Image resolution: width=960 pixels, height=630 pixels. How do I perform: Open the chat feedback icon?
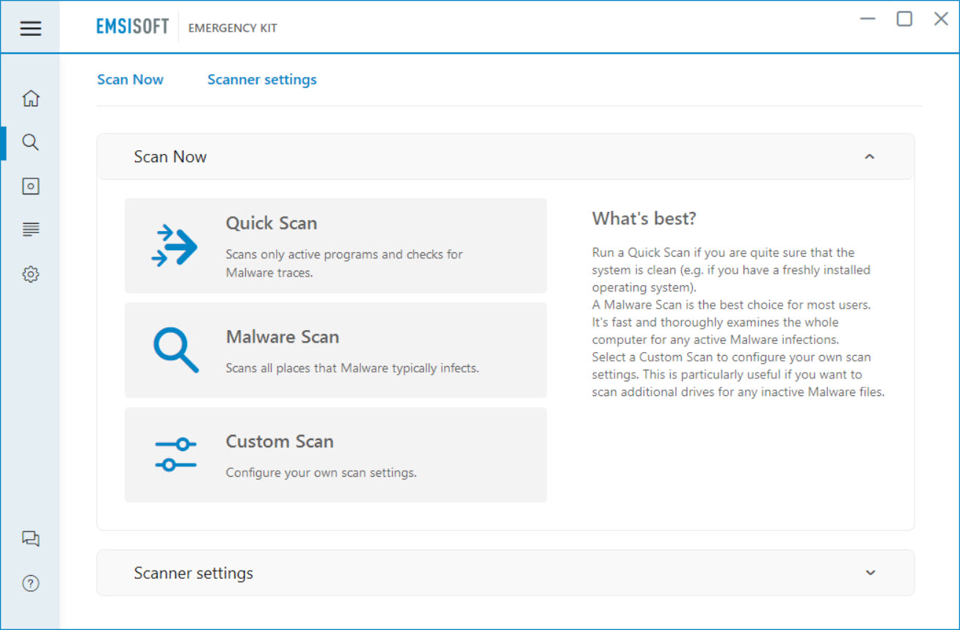click(x=31, y=539)
